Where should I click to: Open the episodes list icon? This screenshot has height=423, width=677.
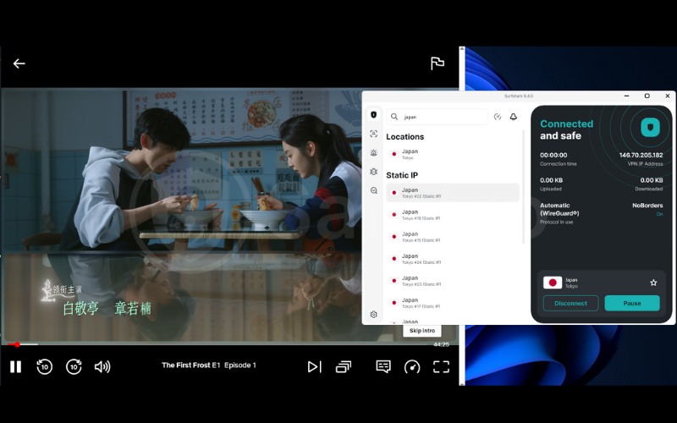coord(344,366)
